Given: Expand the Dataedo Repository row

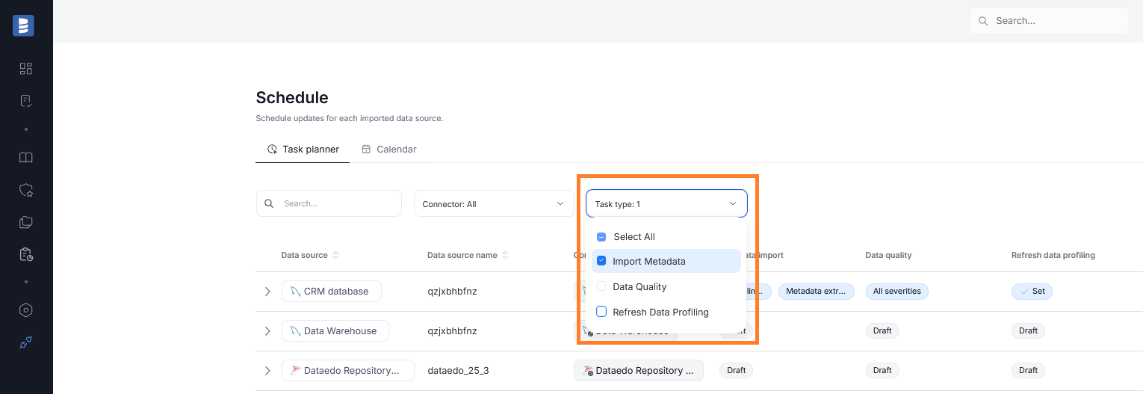Looking at the screenshot, I should (267, 371).
